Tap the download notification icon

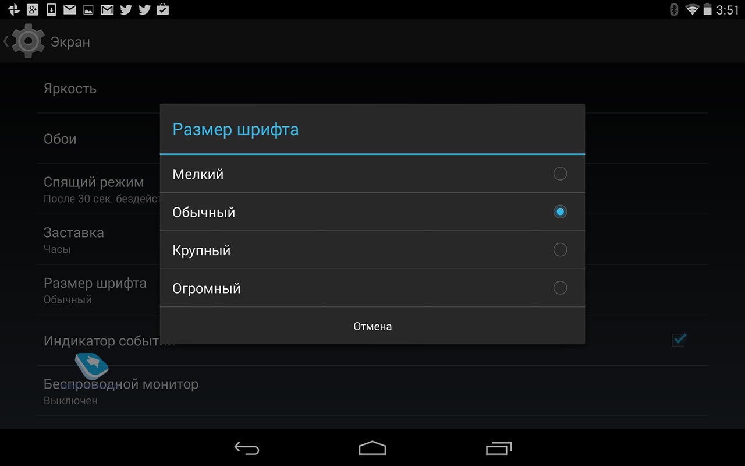(x=51, y=9)
